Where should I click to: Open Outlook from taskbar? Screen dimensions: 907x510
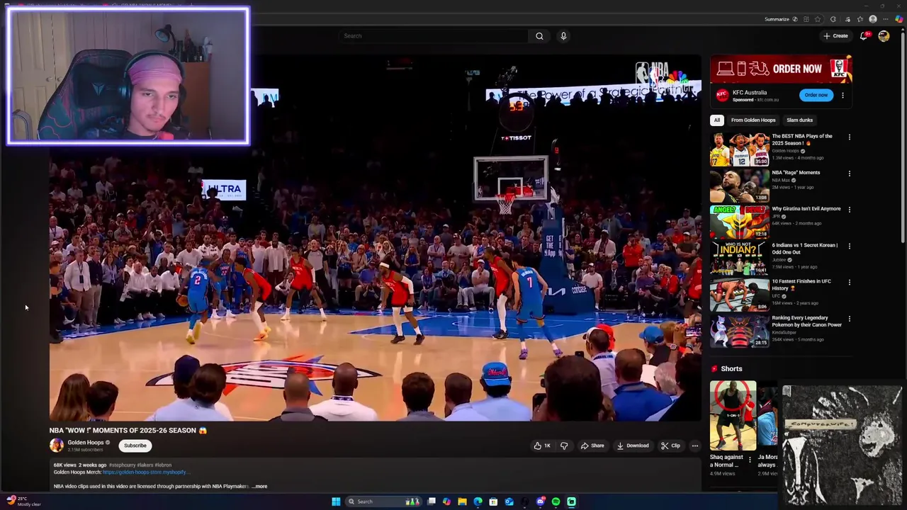509,501
